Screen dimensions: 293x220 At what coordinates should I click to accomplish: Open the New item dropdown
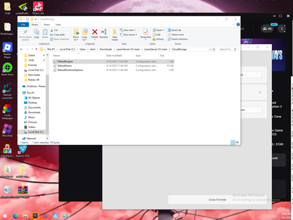click(128, 30)
